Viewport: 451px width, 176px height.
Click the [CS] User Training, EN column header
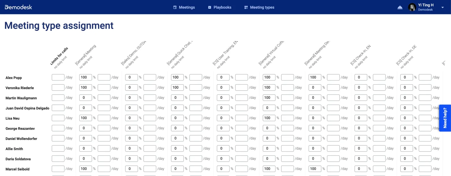click(225, 53)
